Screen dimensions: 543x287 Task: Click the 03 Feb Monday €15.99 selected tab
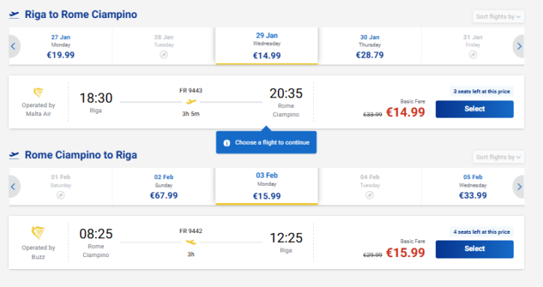coord(267,186)
